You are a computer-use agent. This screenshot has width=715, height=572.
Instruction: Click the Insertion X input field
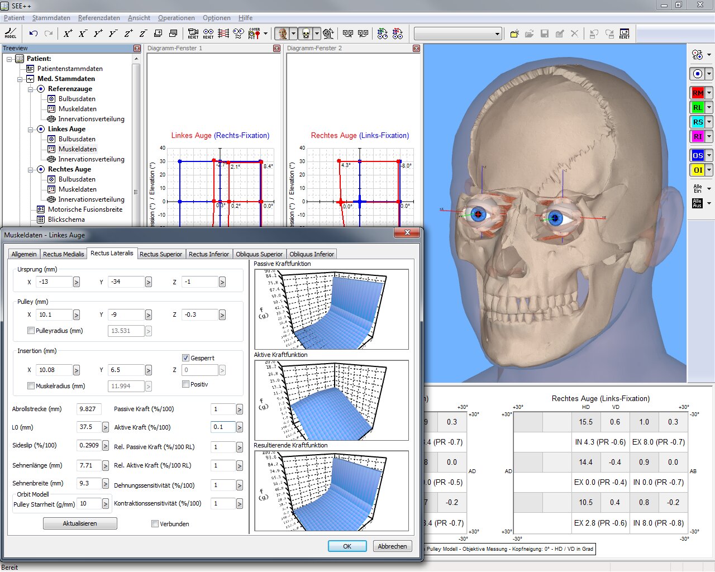point(55,370)
